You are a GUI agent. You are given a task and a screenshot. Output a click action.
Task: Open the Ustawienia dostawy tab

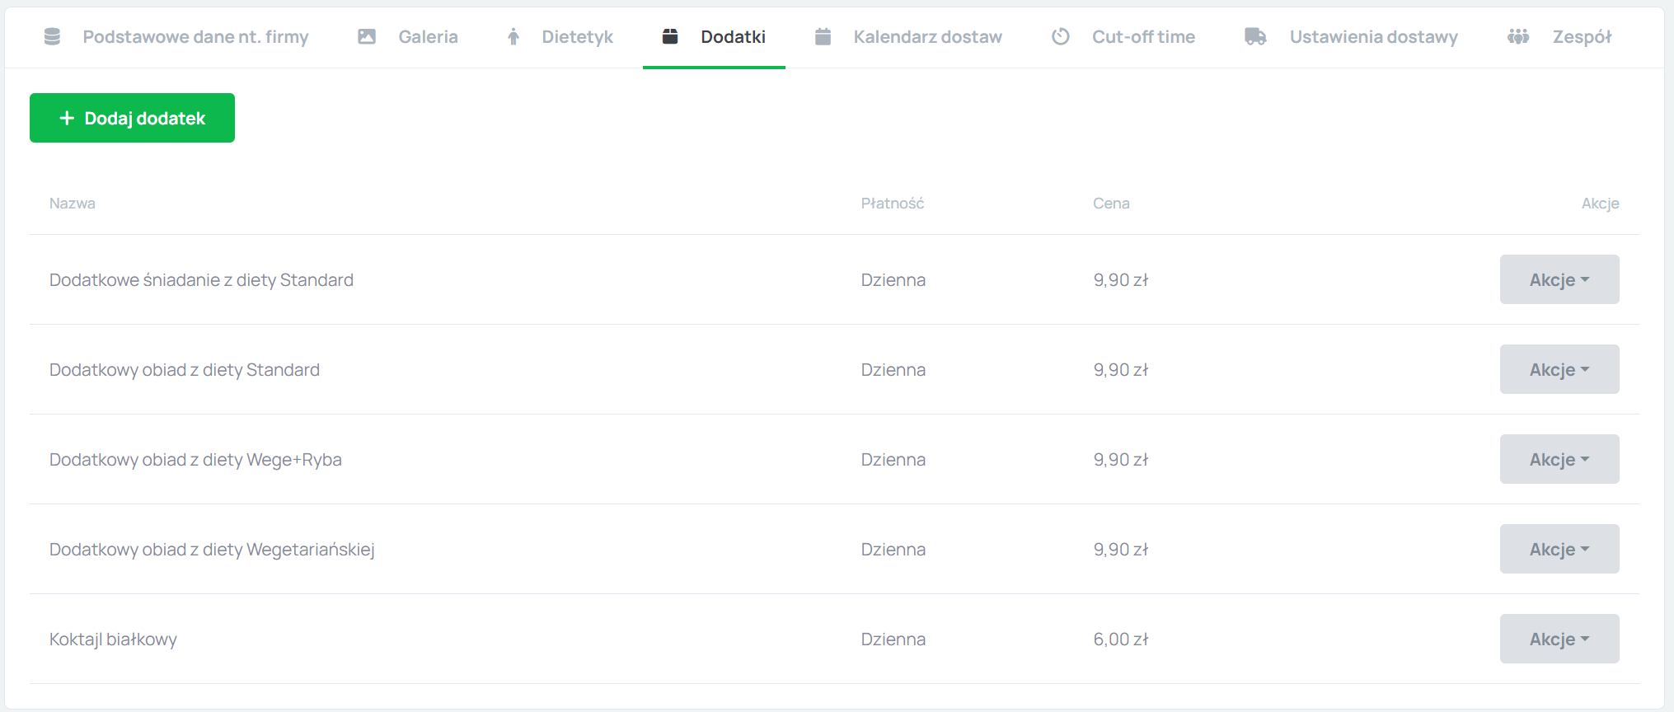(1373, 36)
